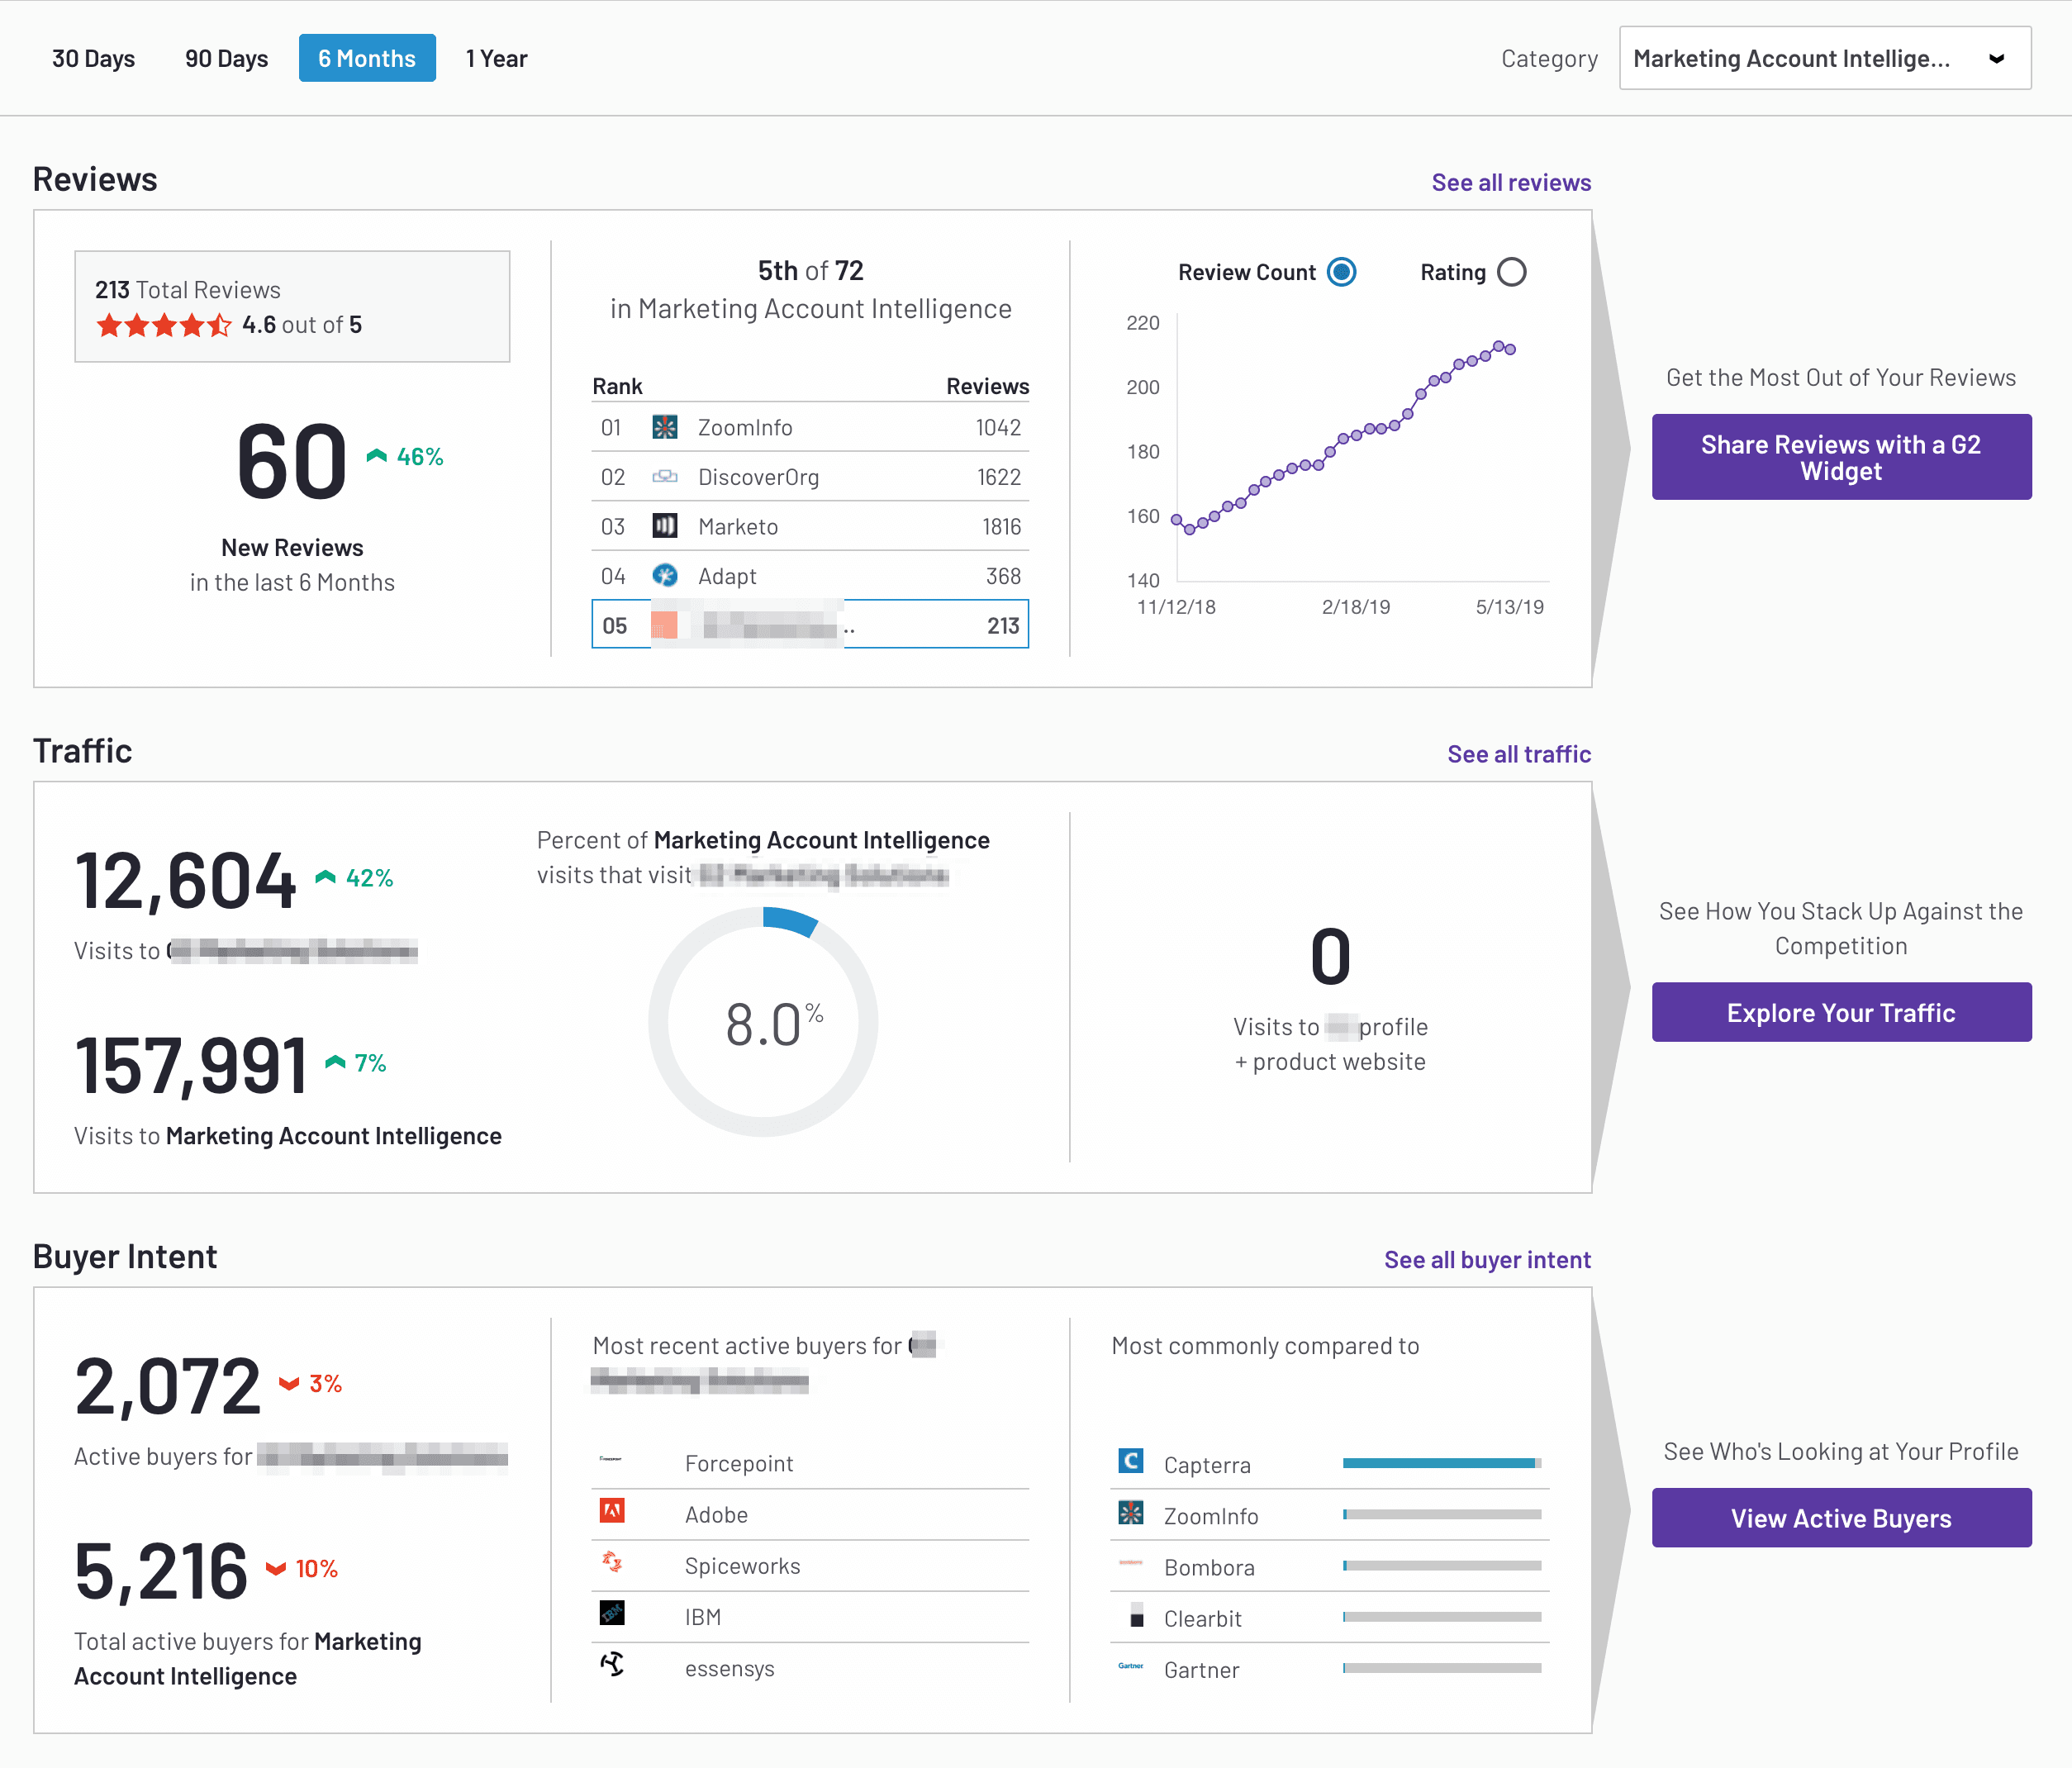
Task: Switch to the 1 Year tab
Action: point(496,58)
